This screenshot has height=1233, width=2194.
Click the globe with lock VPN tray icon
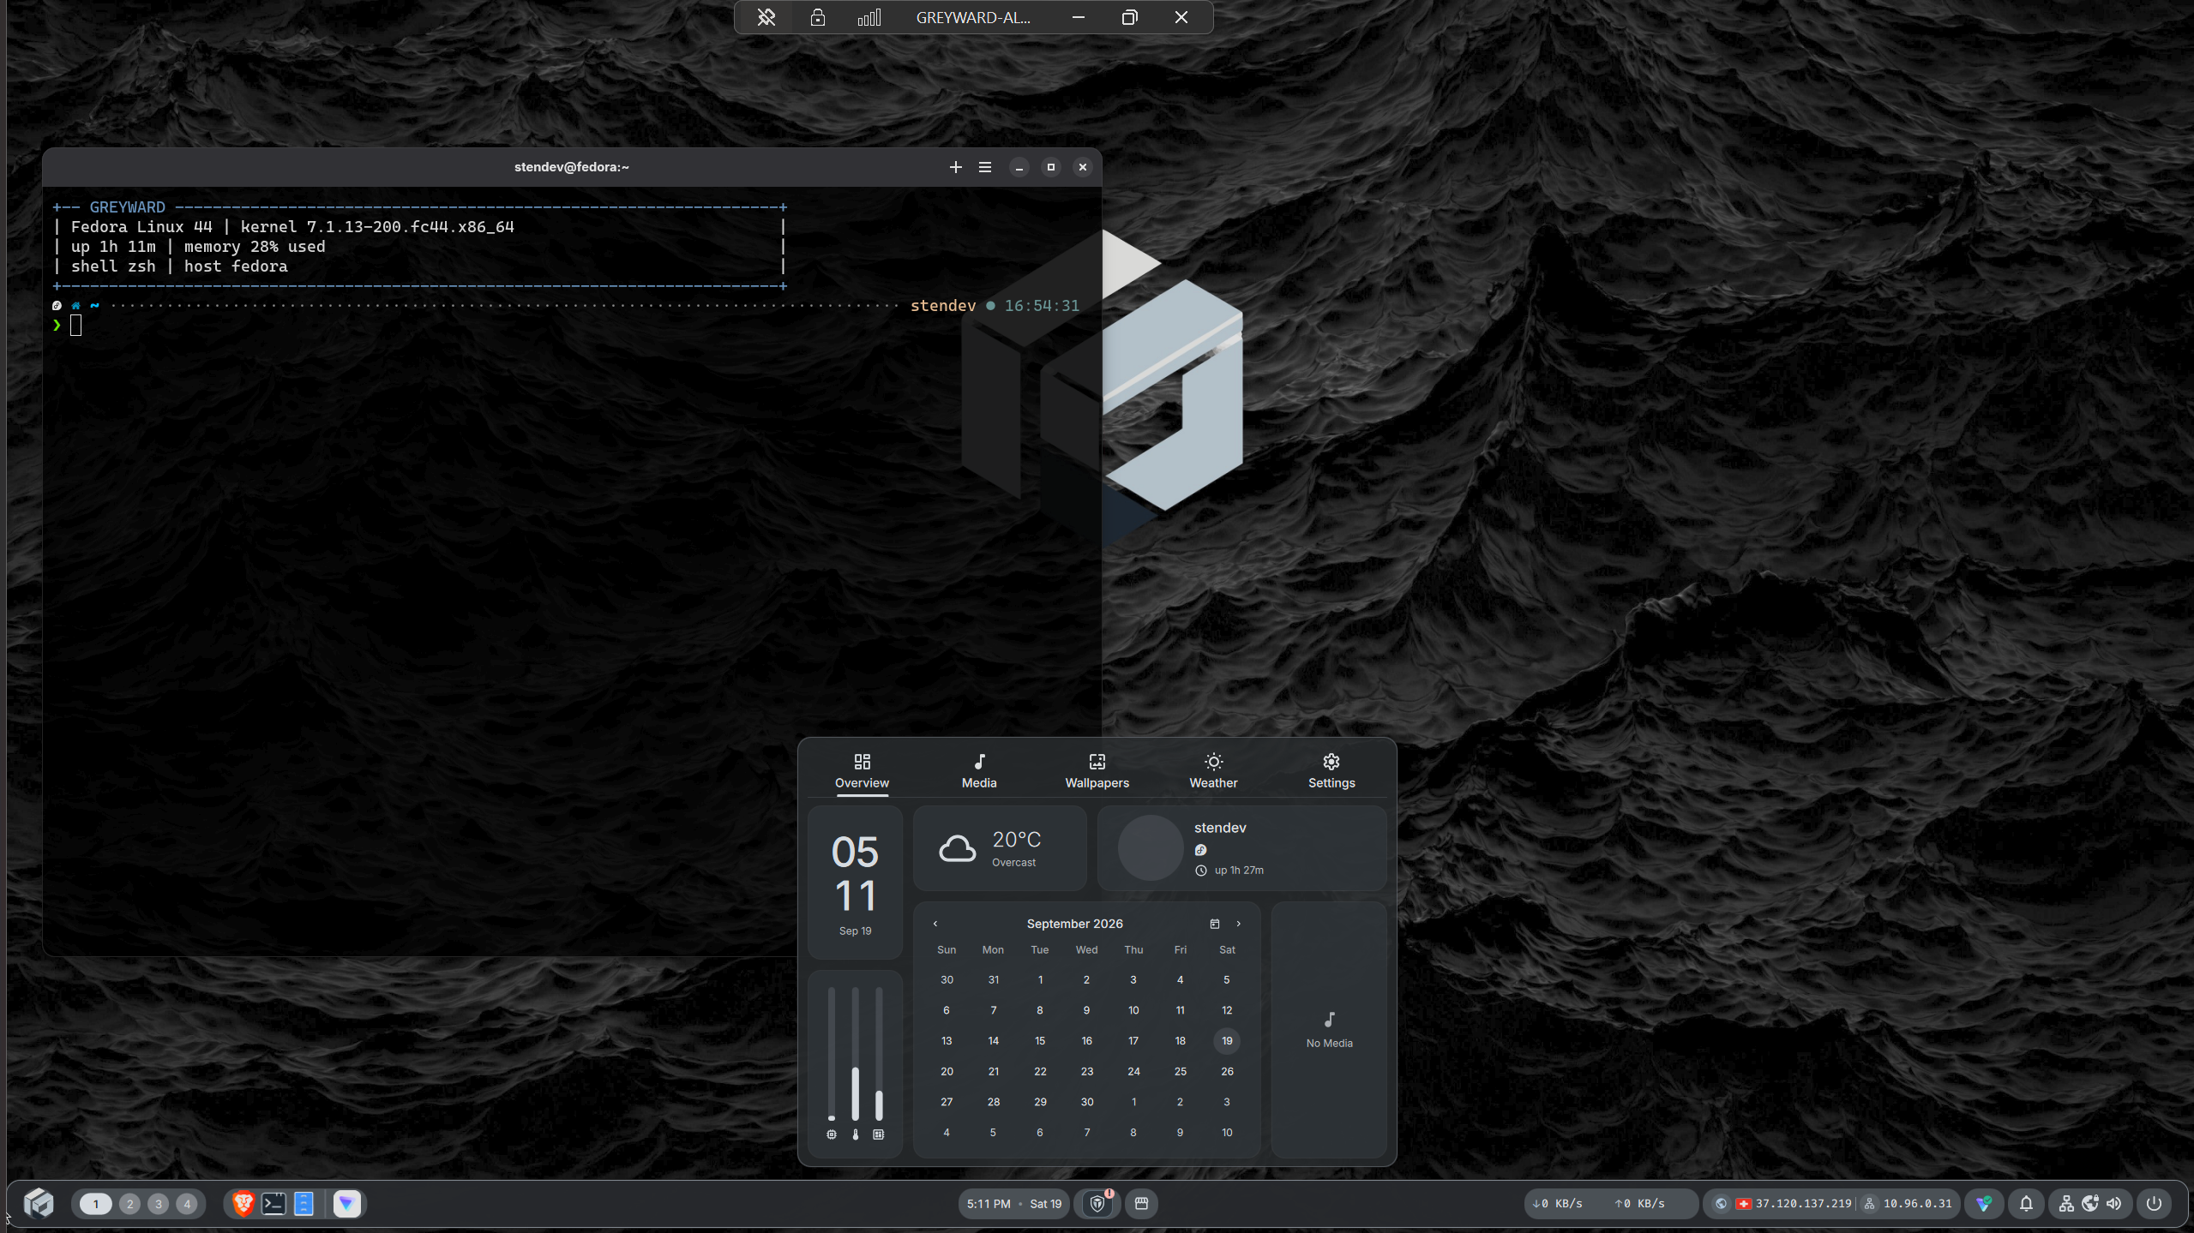pos(2090,1203)
